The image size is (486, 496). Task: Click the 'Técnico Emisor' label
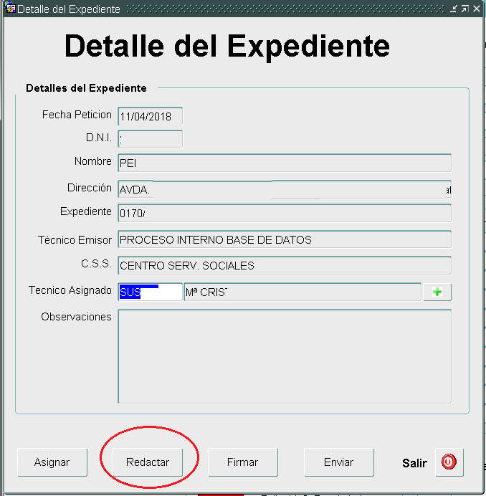click(75, 240)
